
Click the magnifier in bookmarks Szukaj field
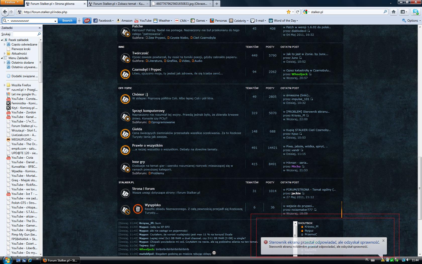point(39,34)
